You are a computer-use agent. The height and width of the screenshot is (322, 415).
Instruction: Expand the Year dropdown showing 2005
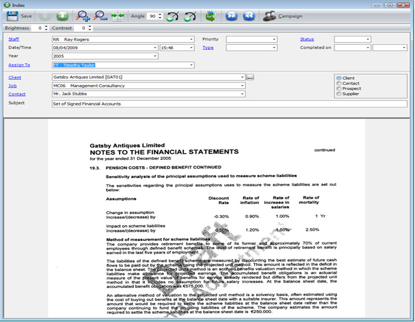pyautogui.click(x=155, y=56)
